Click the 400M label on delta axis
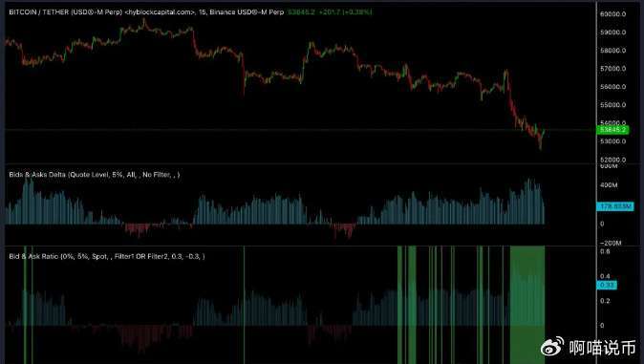 (609, 185)
